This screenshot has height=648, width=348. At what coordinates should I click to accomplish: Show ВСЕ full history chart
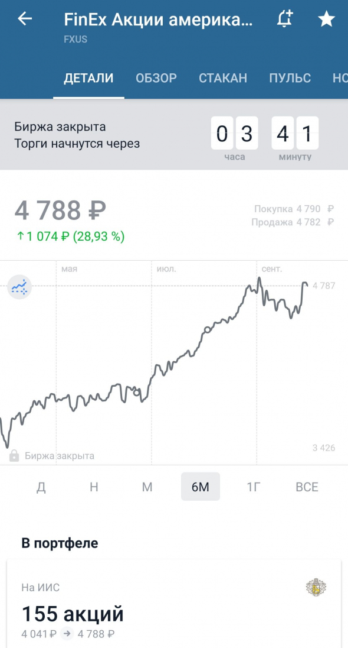307,487
